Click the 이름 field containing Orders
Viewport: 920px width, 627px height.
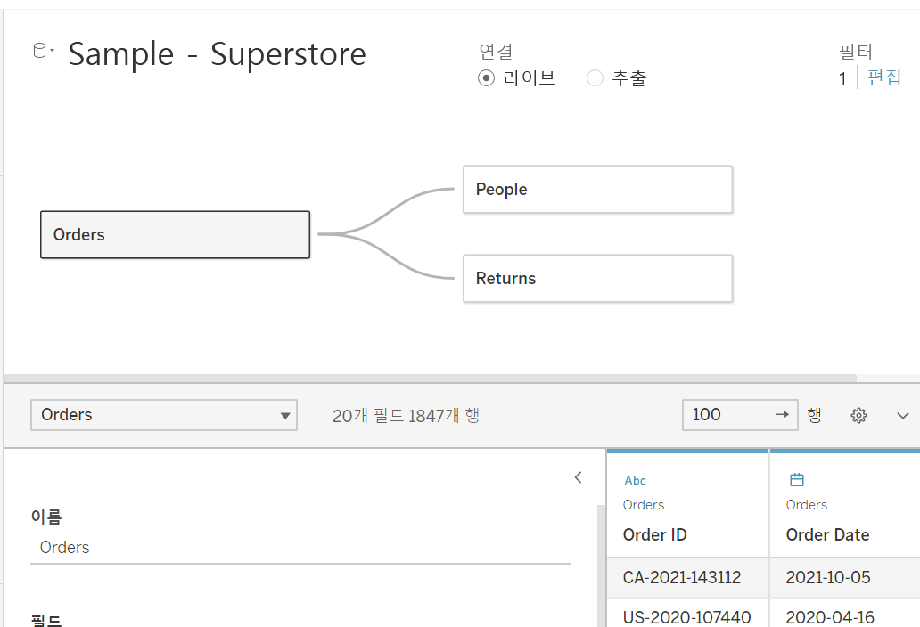[x=300, y=548]
